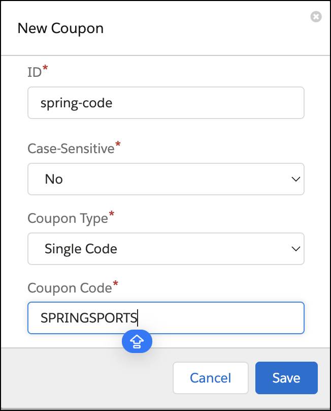The image size is (331, 411).
Task: Click the ID field label
Action: (34, 73)
